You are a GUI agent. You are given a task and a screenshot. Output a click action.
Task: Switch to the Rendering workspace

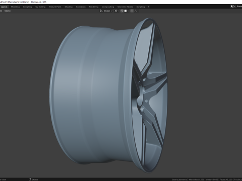[x=94, y=7]
